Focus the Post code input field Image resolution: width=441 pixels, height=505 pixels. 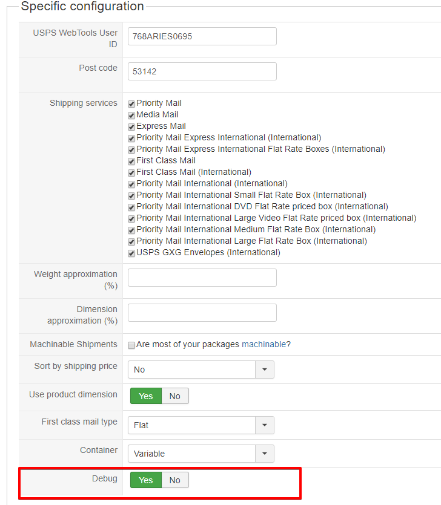pos(202,71)
